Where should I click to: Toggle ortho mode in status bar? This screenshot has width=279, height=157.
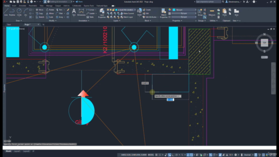[x=173, y=155]
